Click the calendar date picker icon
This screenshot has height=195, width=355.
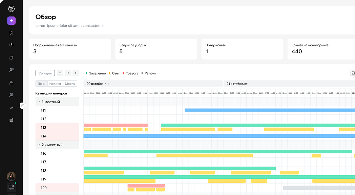pos(60,73)
